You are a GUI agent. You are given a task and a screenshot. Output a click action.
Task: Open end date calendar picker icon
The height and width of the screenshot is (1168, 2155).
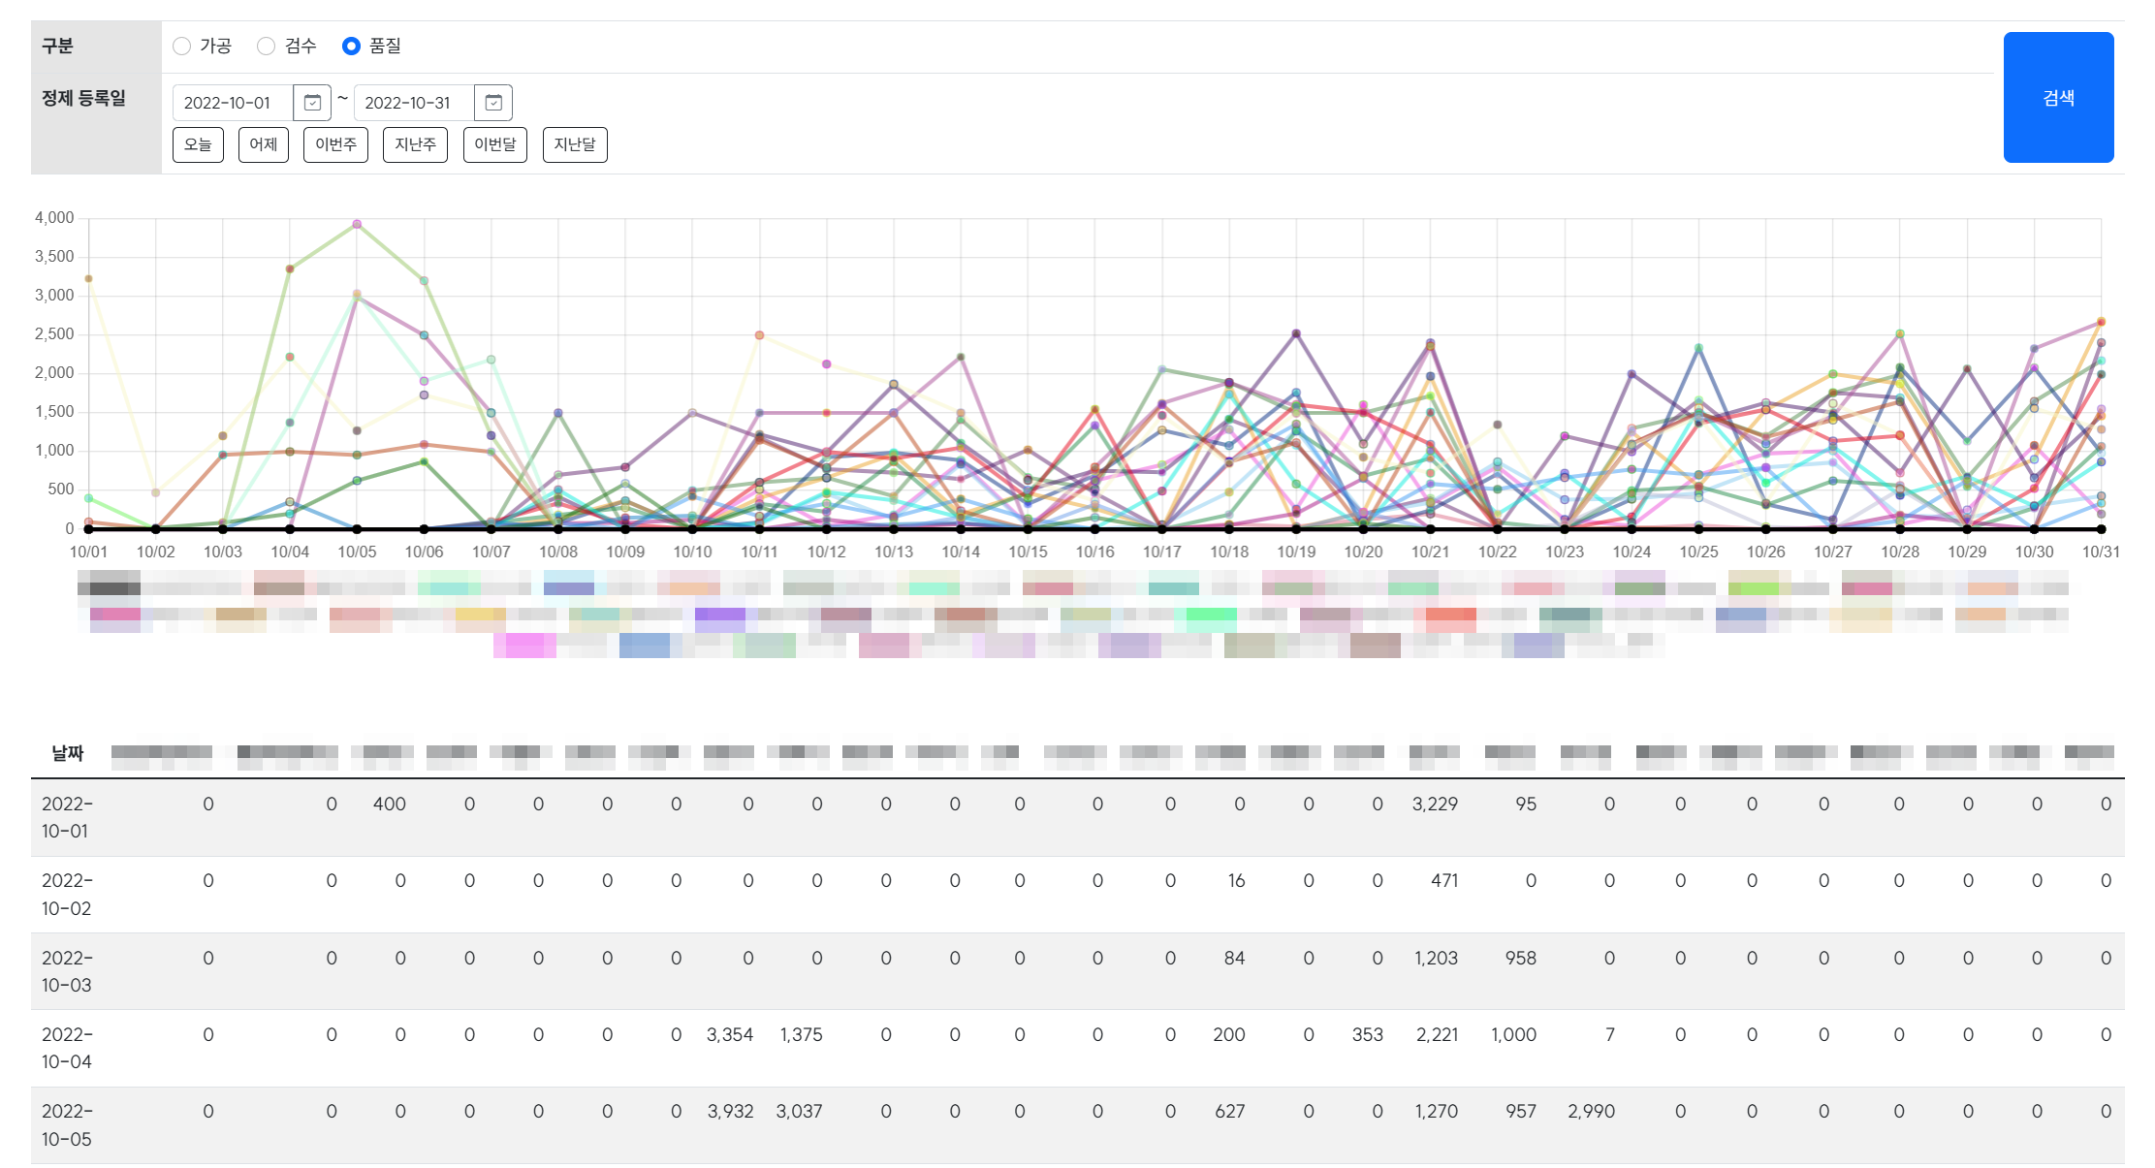493,103
